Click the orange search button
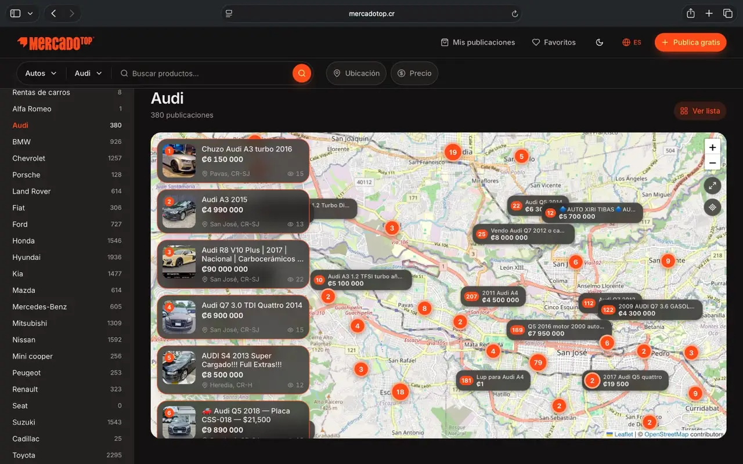 [302, 73]
